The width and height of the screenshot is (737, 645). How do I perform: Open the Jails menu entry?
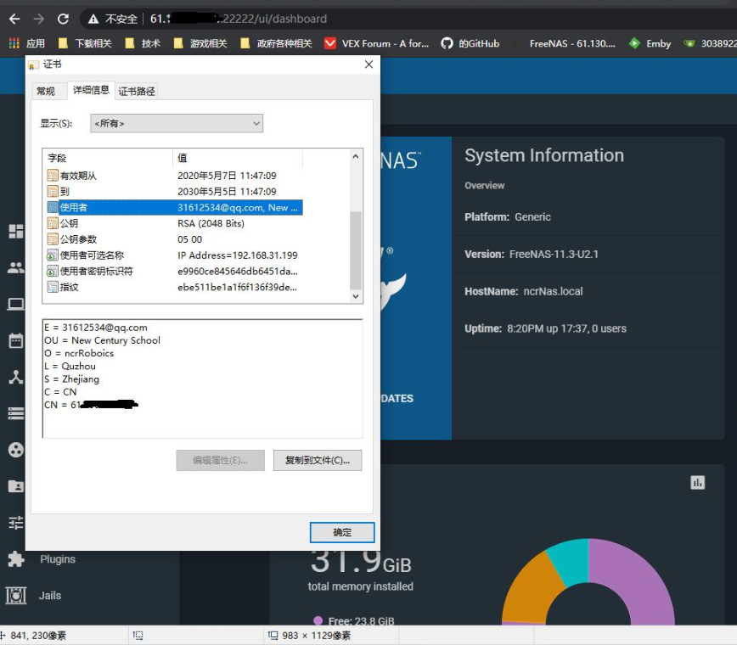(50, 596)
